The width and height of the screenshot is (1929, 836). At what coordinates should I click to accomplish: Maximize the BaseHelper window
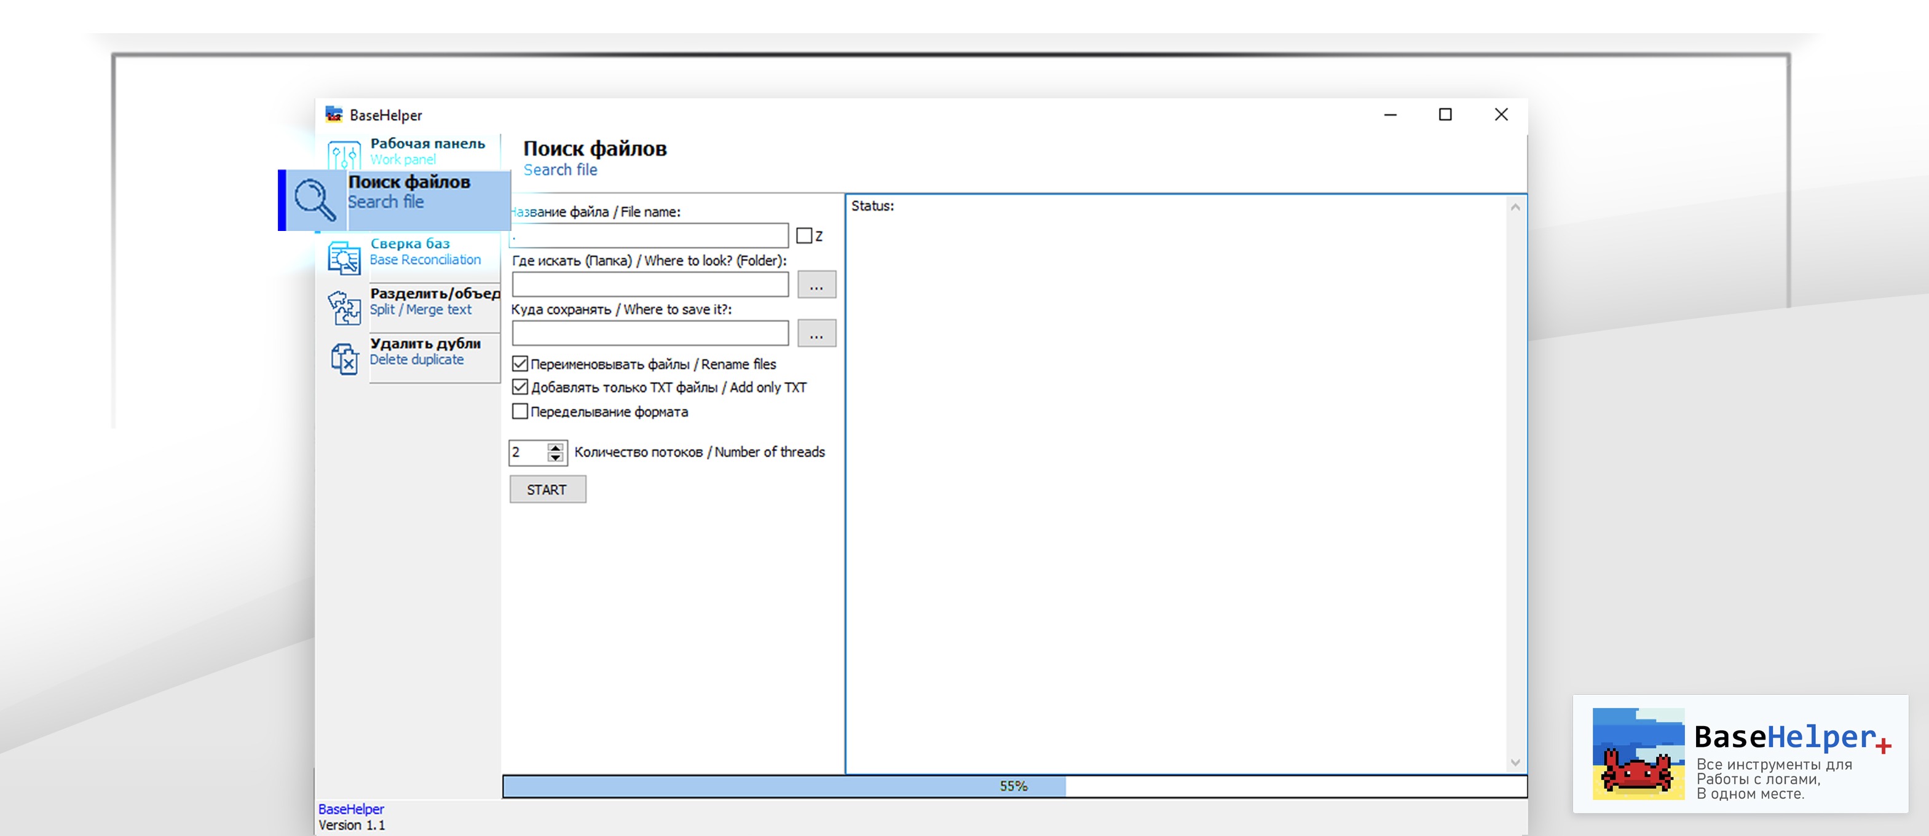click(x=1445, y=114)
